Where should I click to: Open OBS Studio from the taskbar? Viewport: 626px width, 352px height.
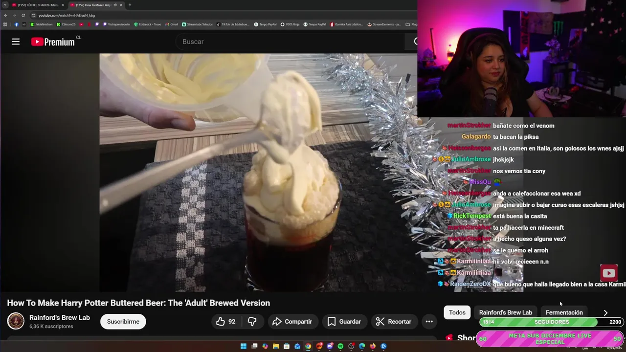(351, 346)
